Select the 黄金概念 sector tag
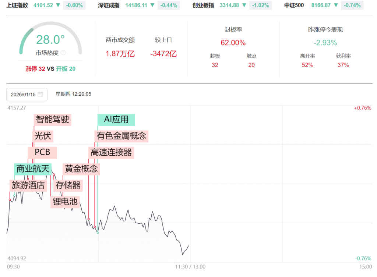 pyautogui.click(x=81, y=169)
